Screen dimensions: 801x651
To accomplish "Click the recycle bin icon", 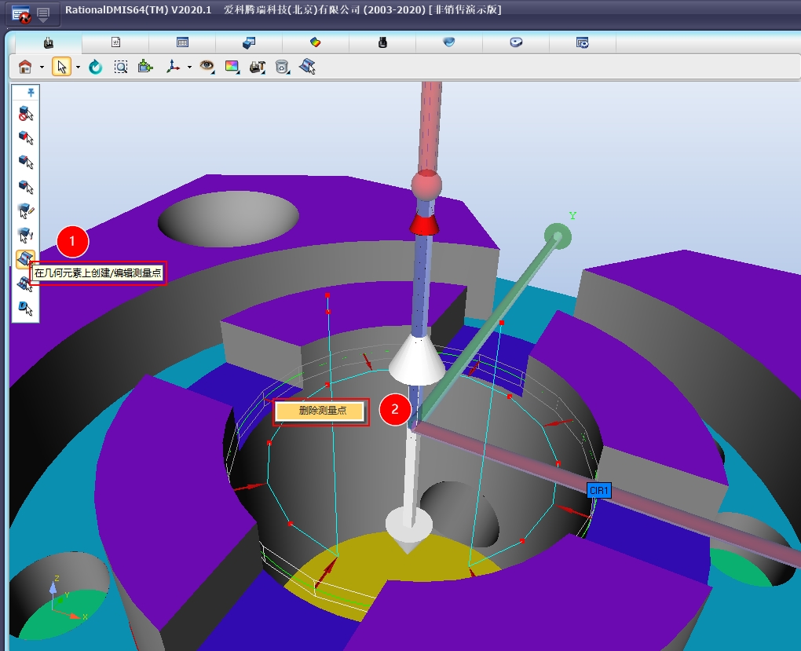I will (x=282, y=67).
